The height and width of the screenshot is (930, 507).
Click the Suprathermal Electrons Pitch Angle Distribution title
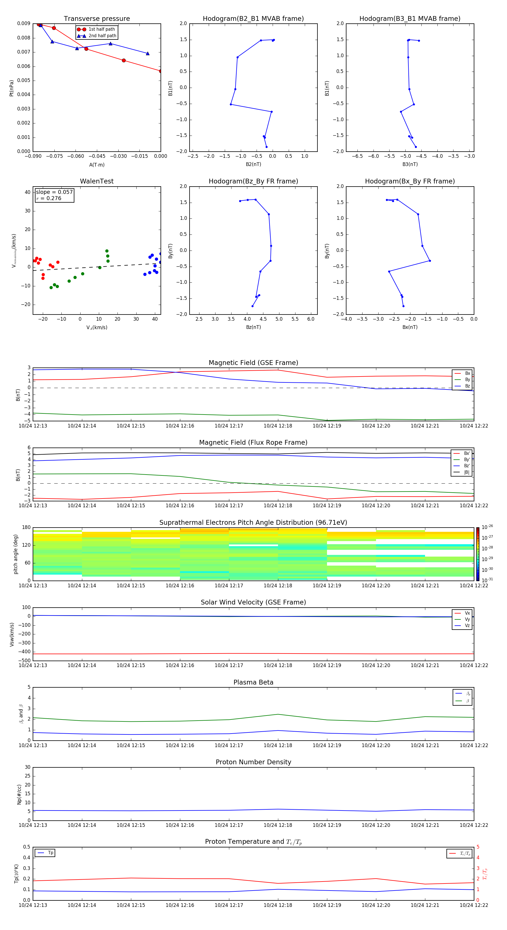(x=253, y=522)
